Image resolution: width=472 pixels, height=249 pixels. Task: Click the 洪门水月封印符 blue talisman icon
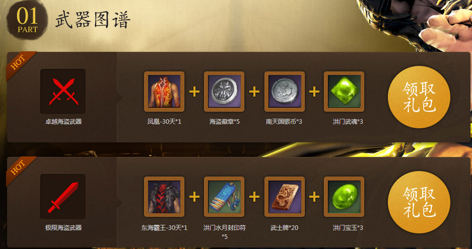tap(224, 197)
